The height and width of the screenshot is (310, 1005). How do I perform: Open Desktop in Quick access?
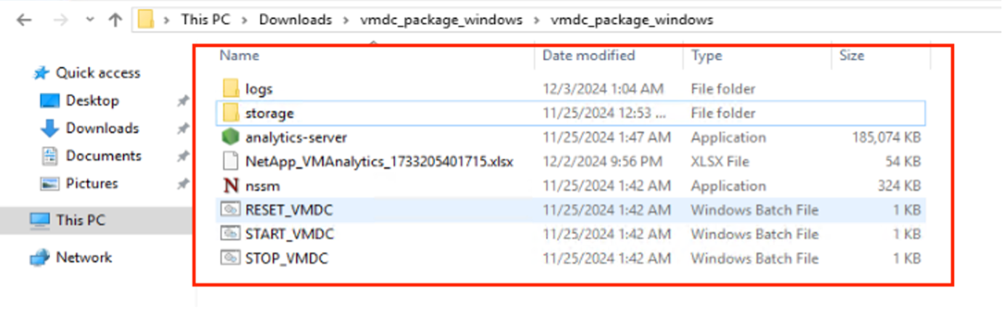pyautogui.click(x=91, y=100)
